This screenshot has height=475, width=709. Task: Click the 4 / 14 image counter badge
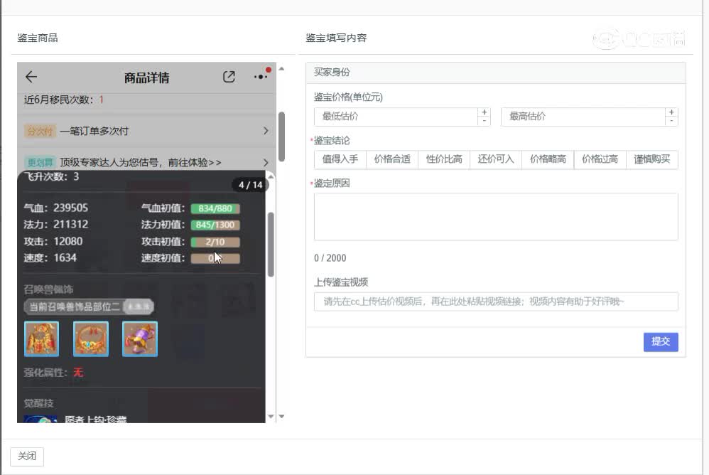point(250,185)
